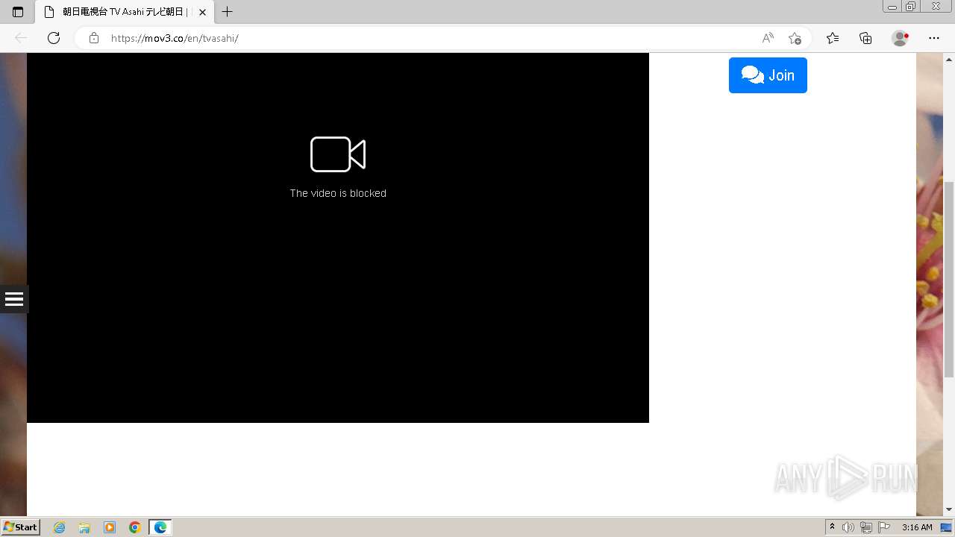Image resolution: width=955 pixels, height=537 pixels.
Task: Open Settings and more menu
Action: click(934, 38)
